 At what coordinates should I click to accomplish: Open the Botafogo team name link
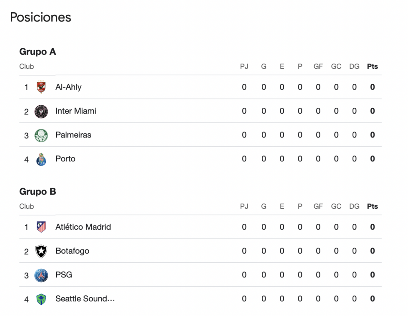tap(73, 251)
